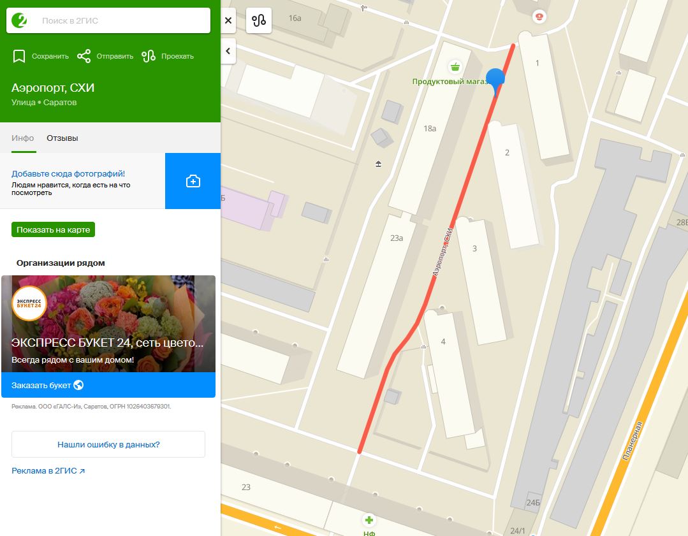
Task: Click the Добавьте сюда фотографий link
Action: (x=68, y=174)
